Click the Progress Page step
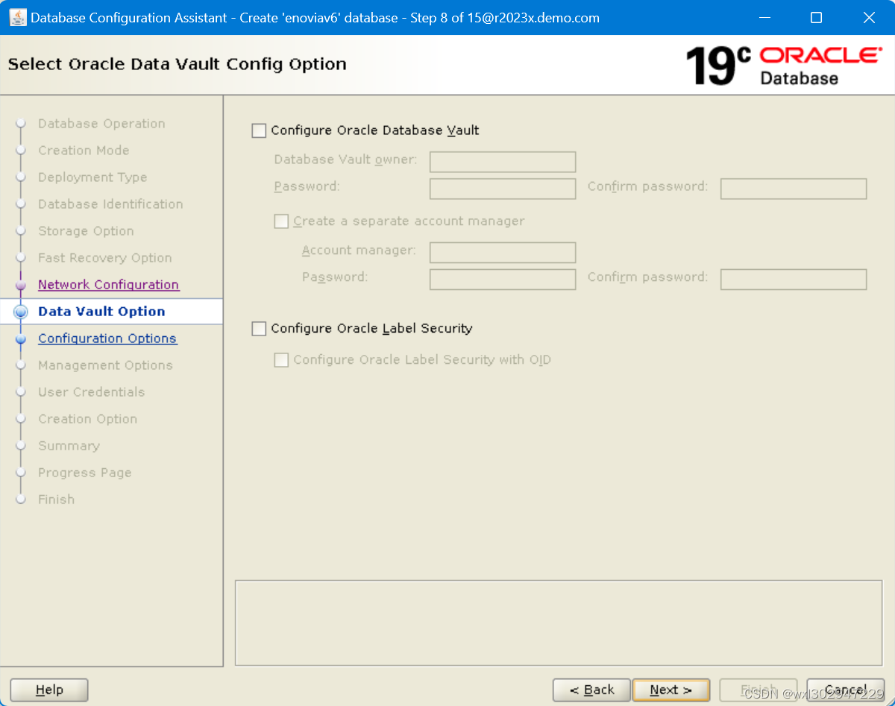 (85, 473)
